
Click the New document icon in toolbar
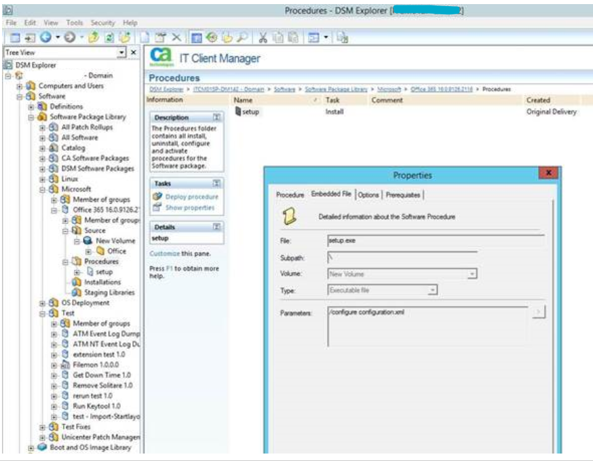tap(145, 37)
